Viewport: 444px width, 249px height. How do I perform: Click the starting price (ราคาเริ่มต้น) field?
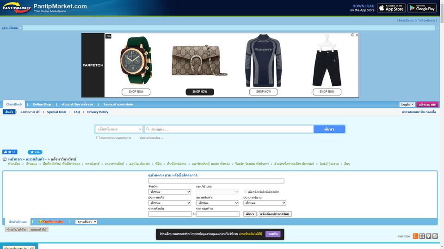170,214
